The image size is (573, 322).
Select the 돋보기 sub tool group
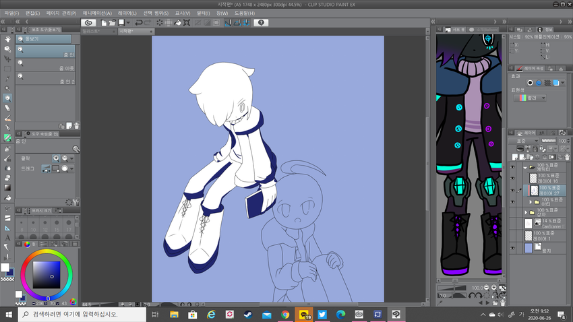[44, 38]
